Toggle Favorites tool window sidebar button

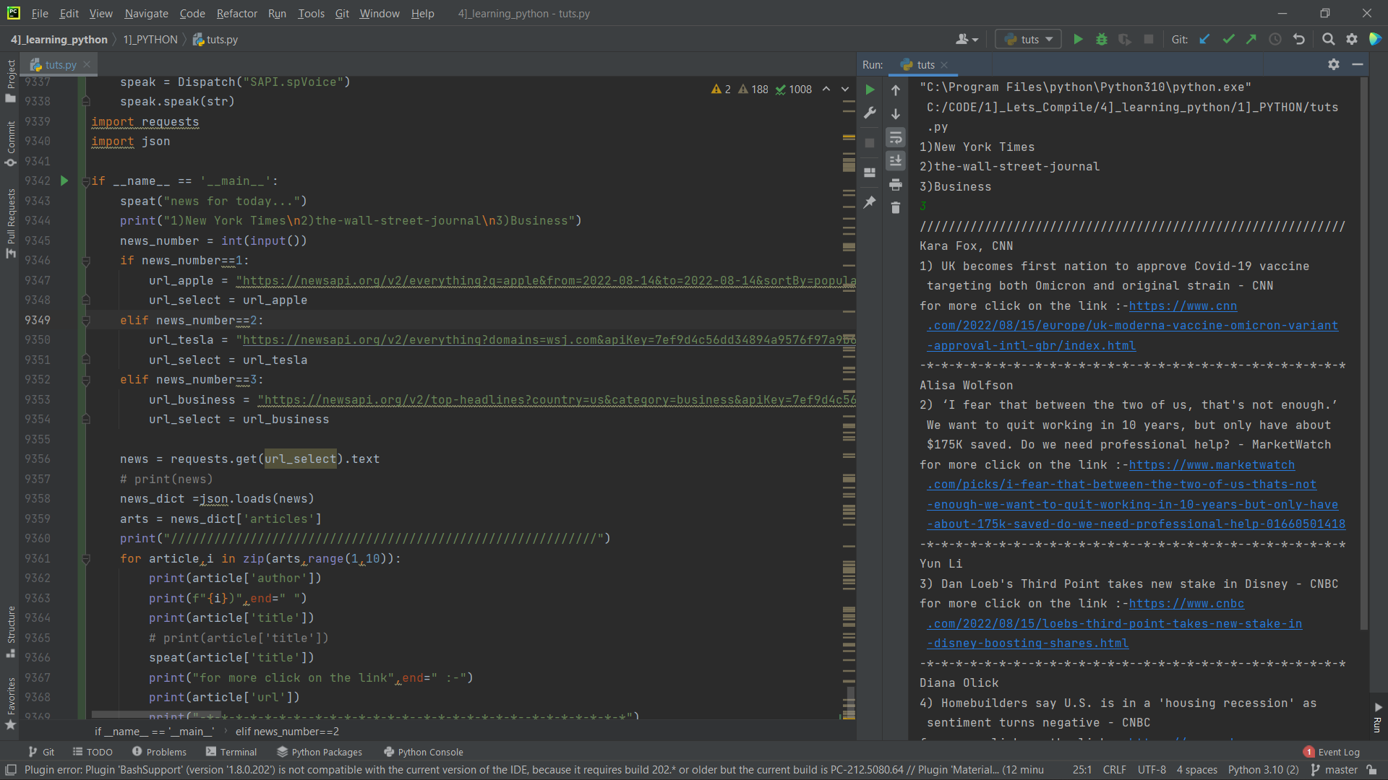pos(11,704)
